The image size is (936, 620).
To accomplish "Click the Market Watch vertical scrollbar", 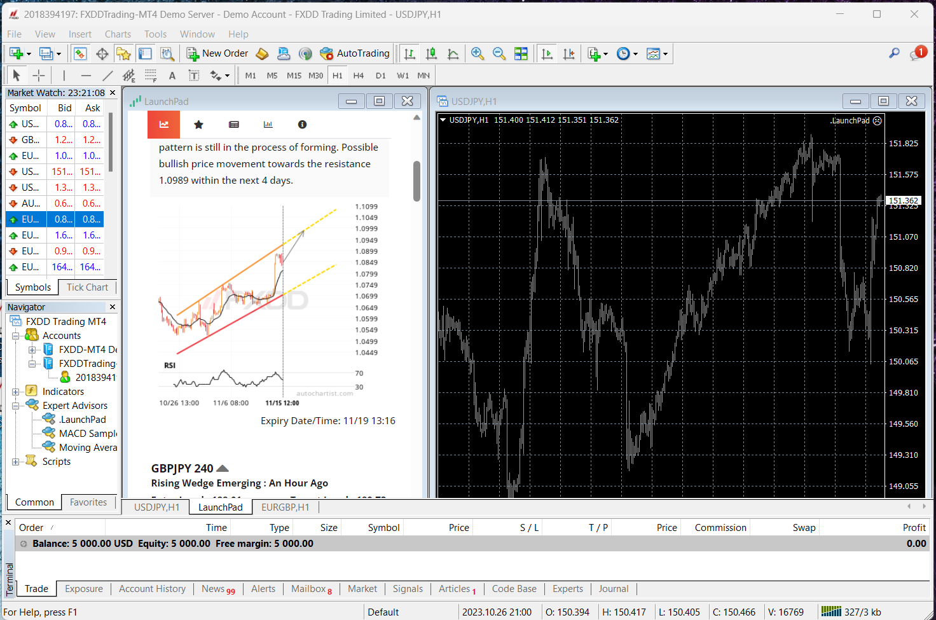I will click(x=110, y=142).
